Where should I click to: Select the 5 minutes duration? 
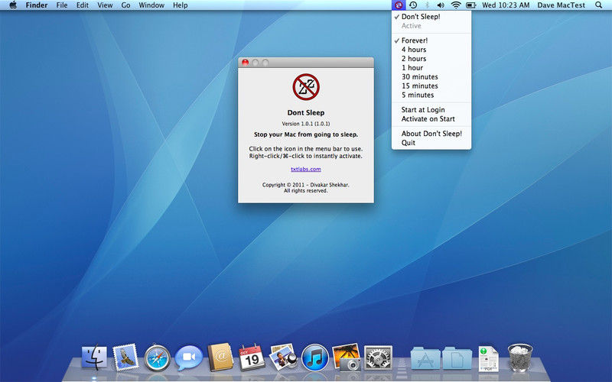pyautogui.click(x=431, y=95)
